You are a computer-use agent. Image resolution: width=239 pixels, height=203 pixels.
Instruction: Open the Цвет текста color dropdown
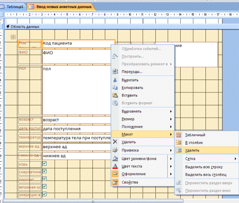click(171, 166)
